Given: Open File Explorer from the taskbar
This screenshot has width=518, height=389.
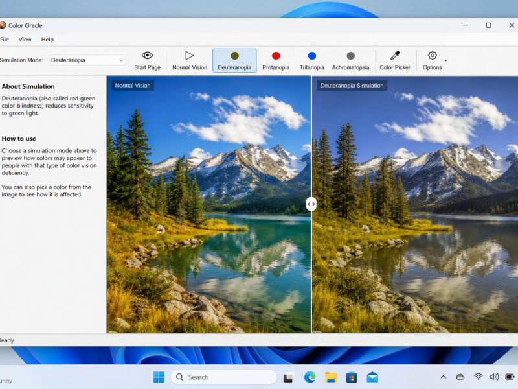Looking at the screenshot, I should coord(330,377).
